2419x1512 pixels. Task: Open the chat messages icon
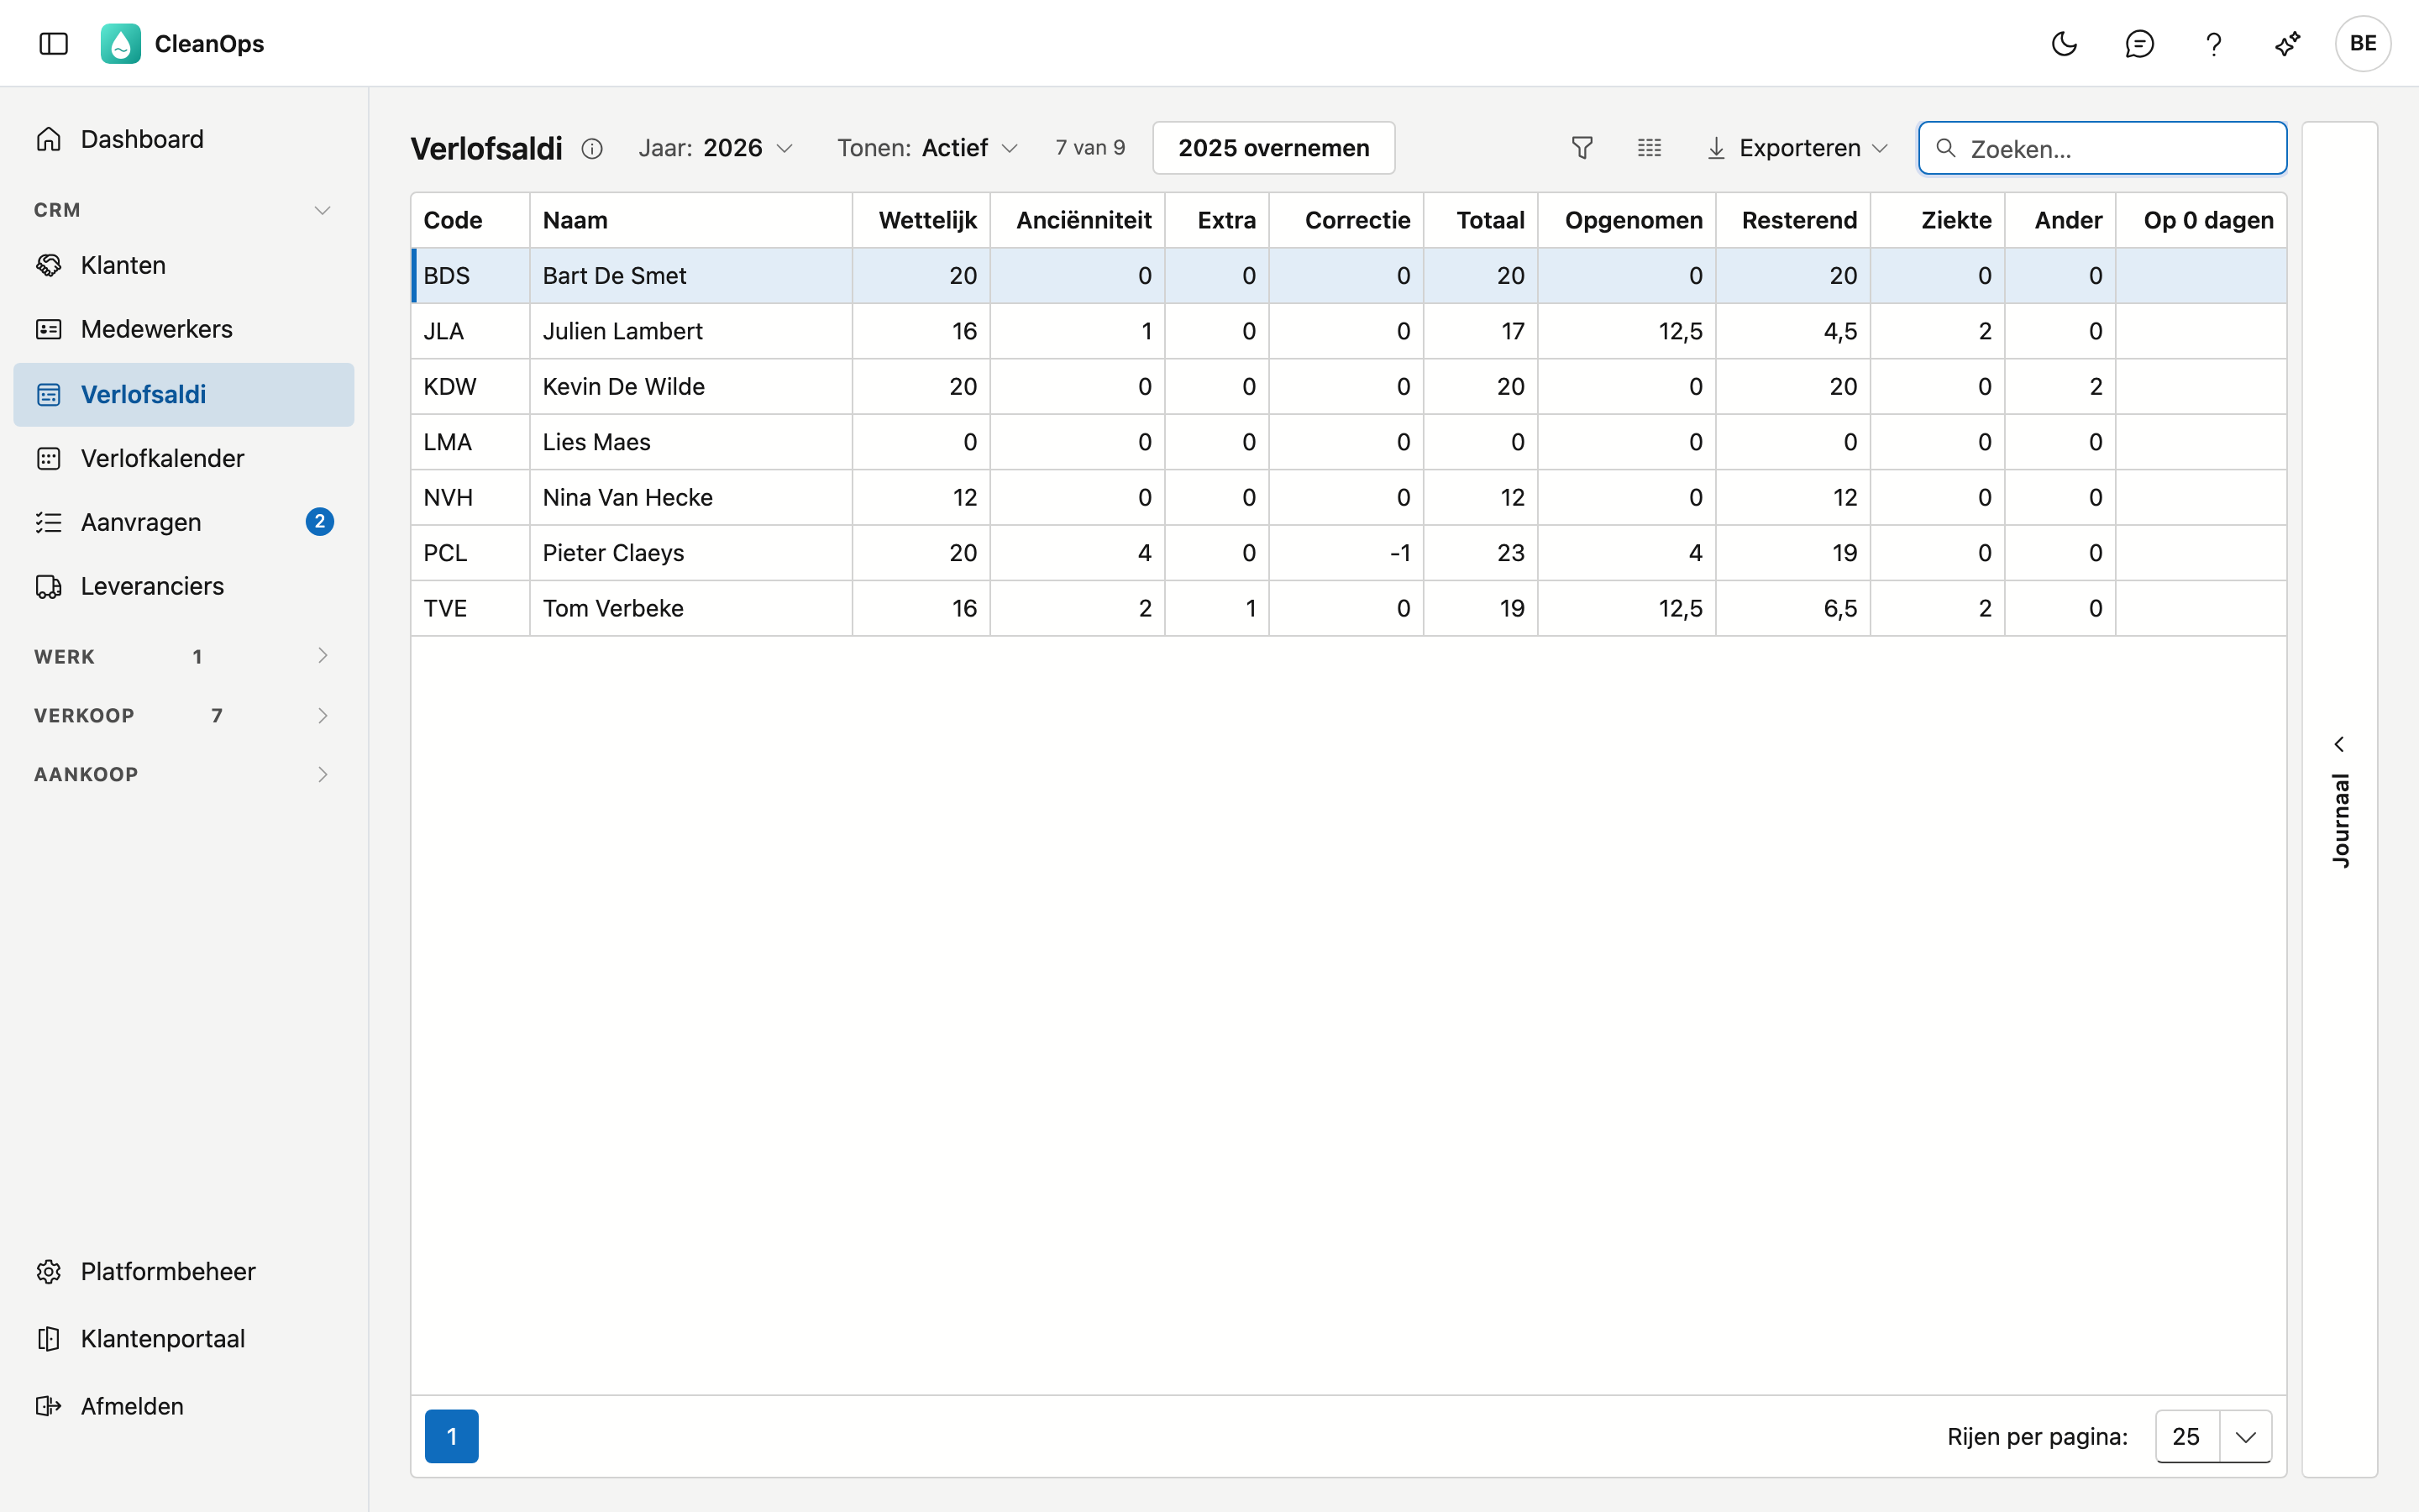click(2139, 43)
